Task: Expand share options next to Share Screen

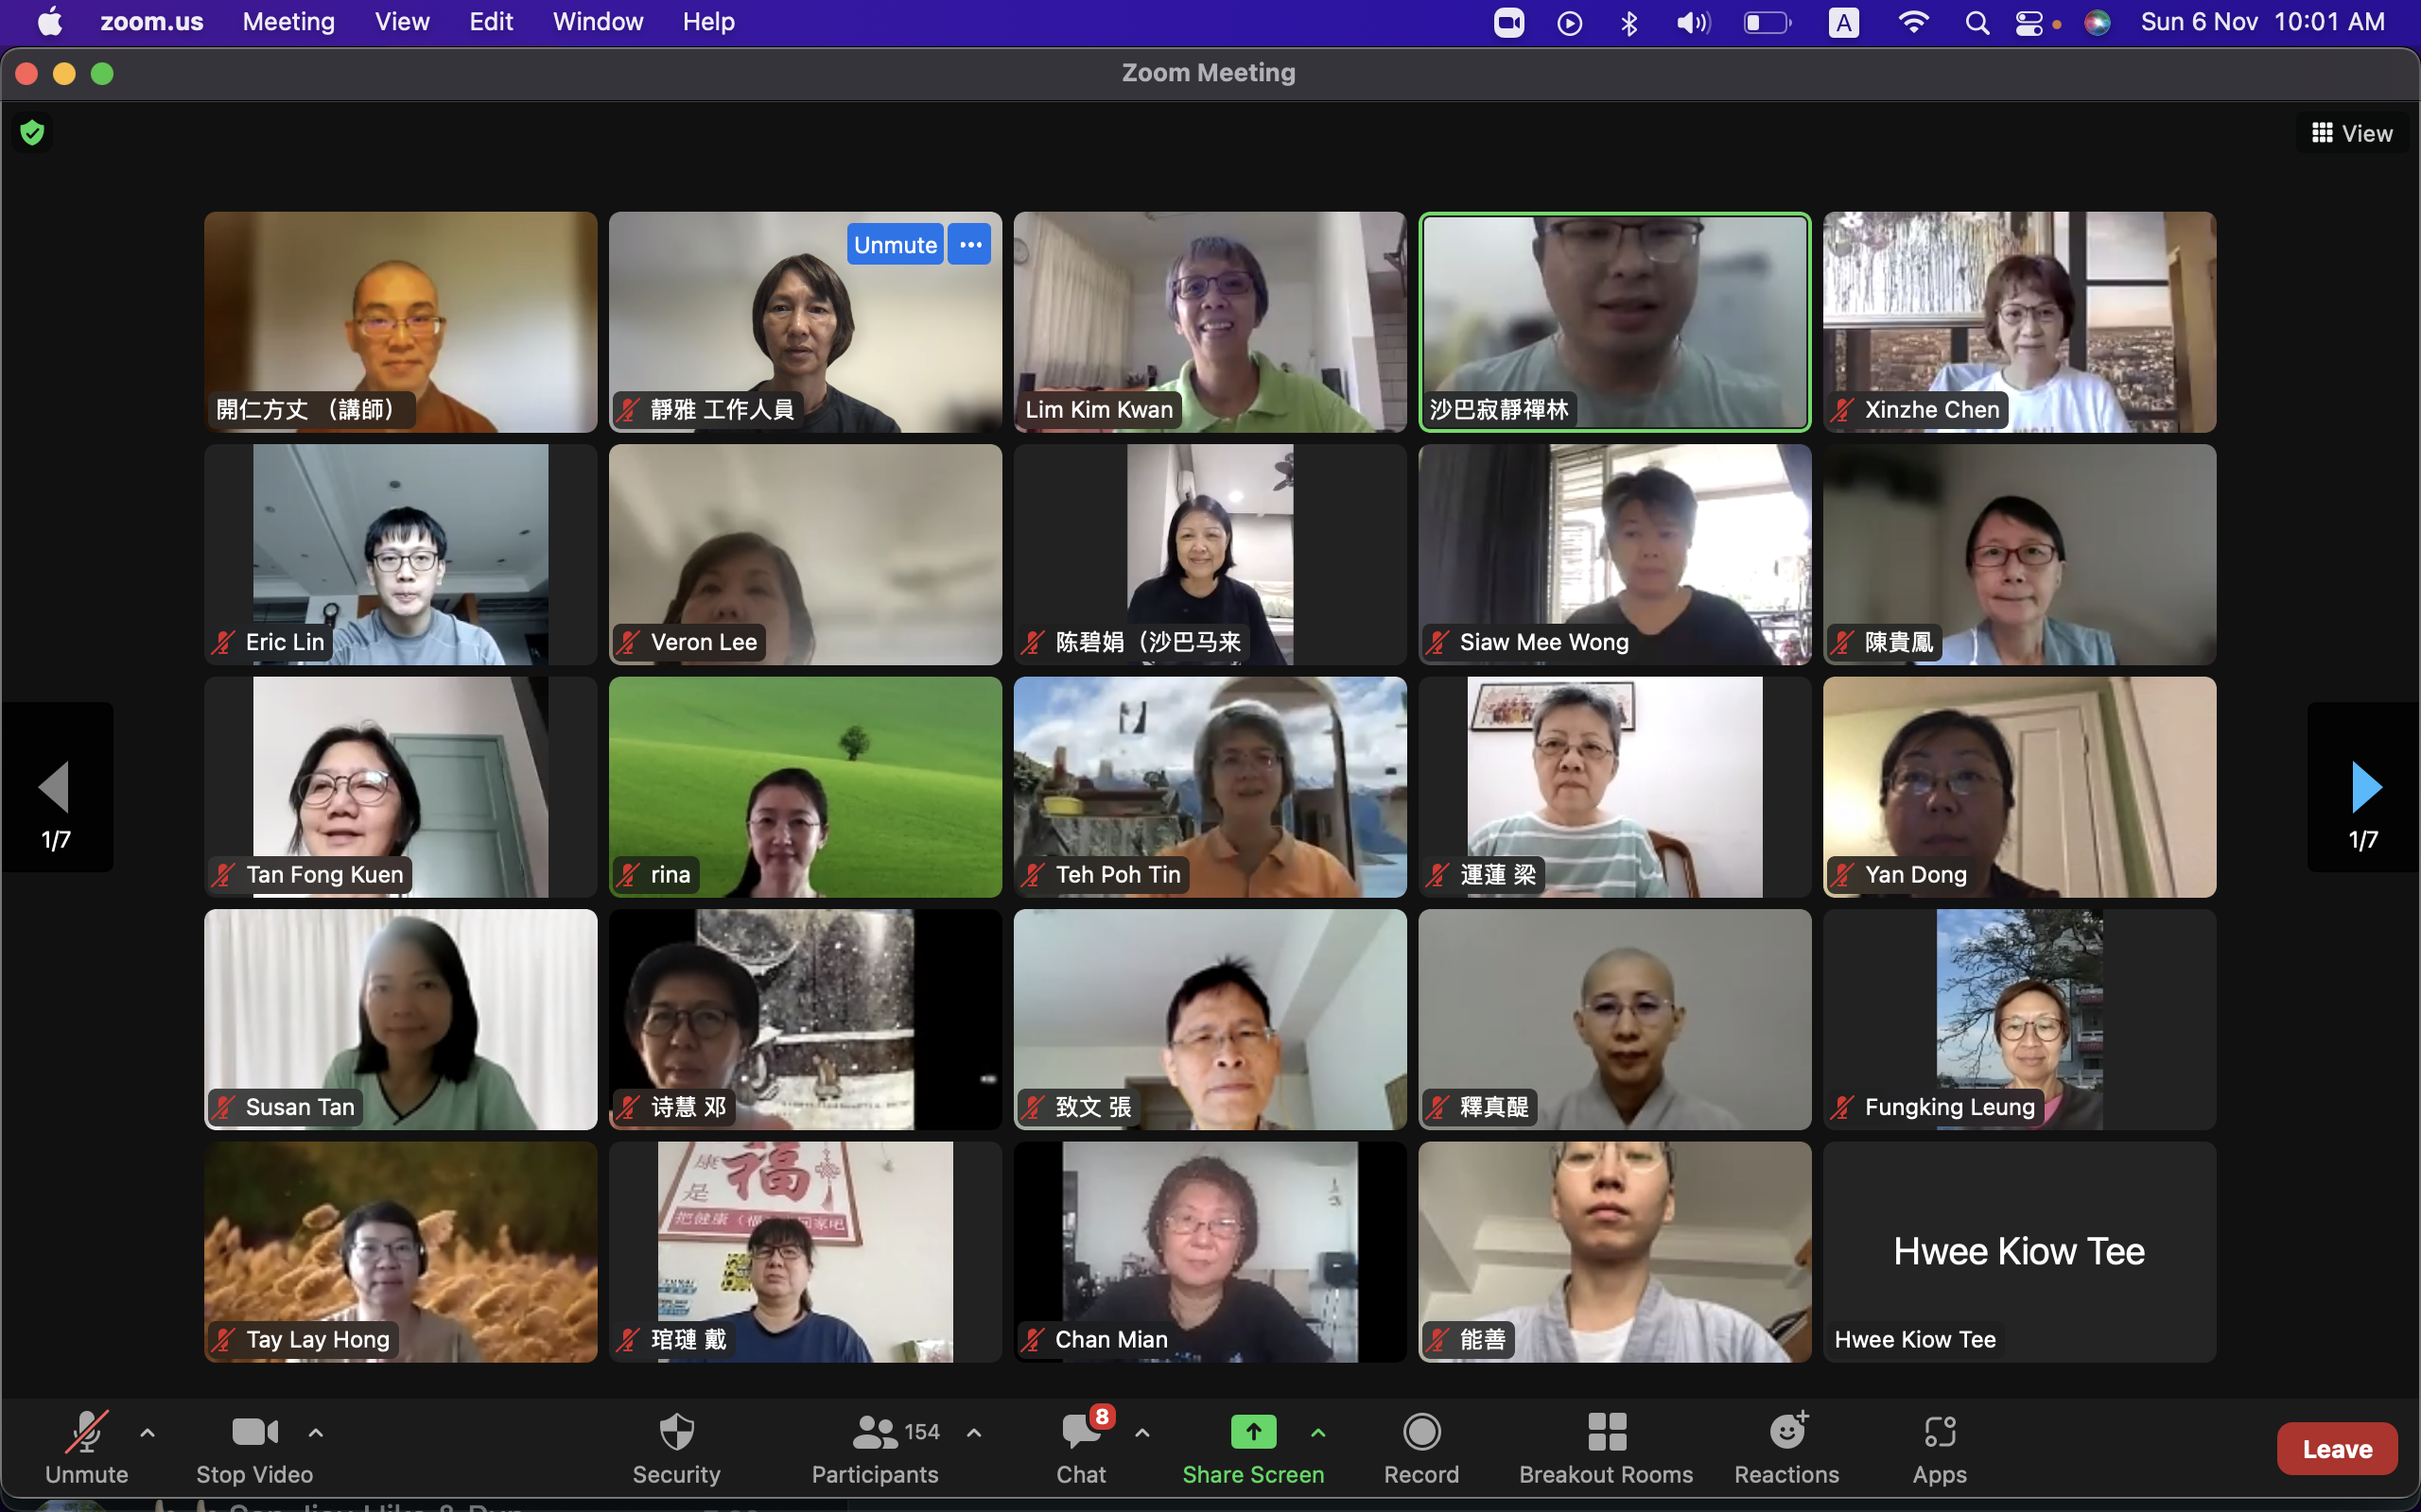Action: [1318, 1432]
